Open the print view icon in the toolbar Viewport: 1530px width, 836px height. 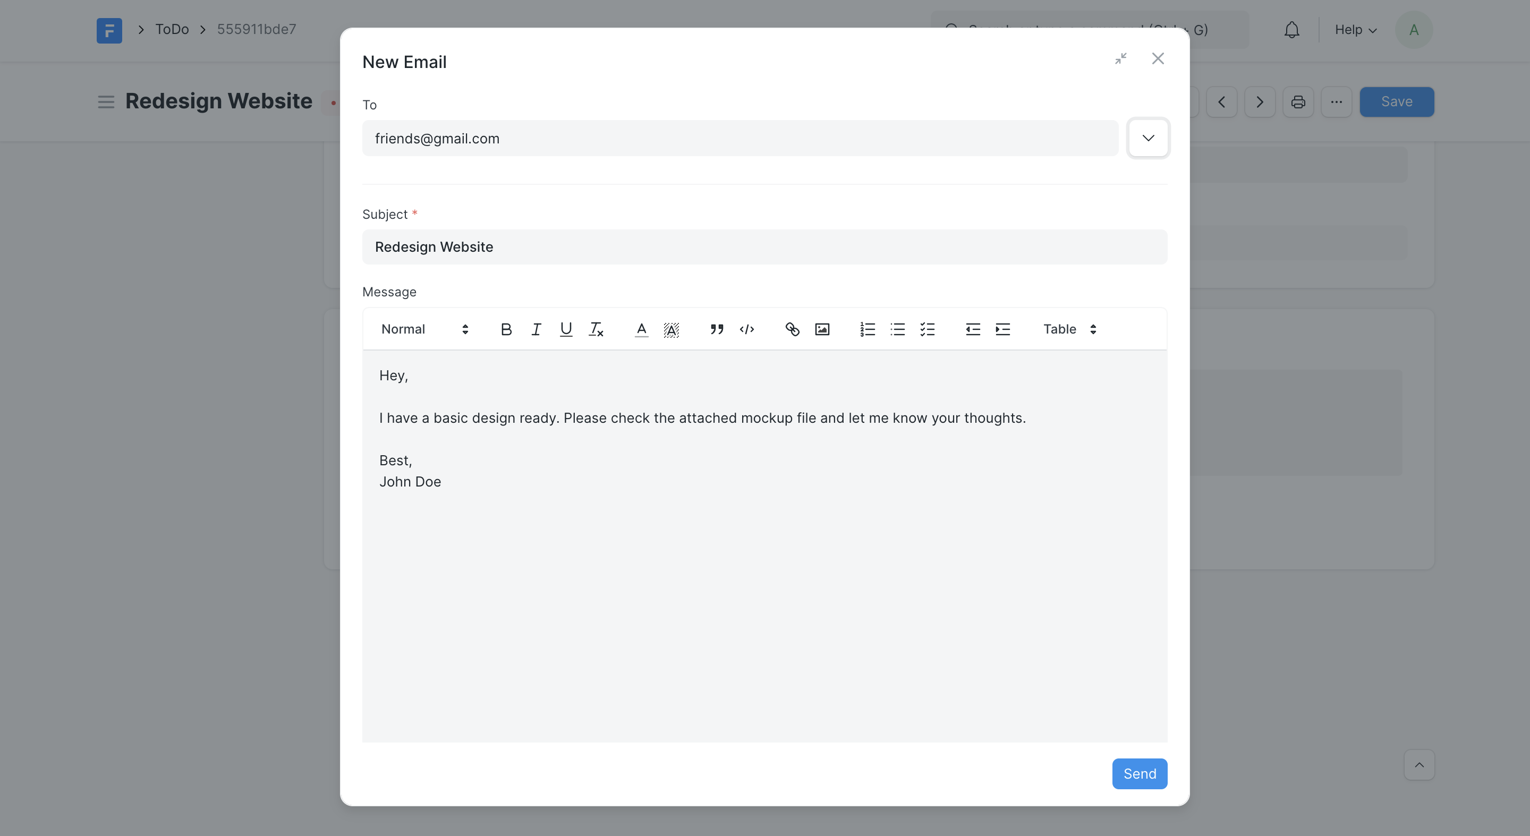pos(1298,101)
